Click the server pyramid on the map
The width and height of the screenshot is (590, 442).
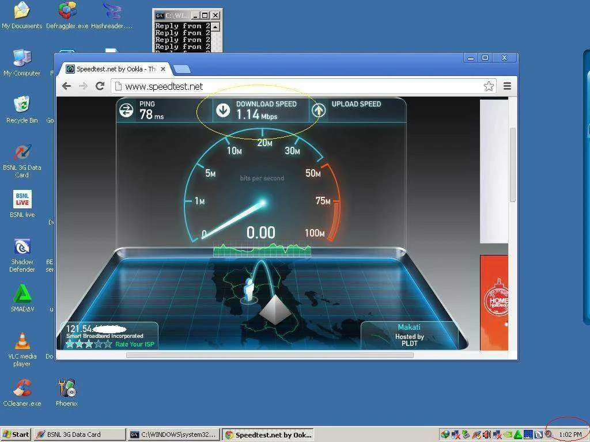click(276, 310)
